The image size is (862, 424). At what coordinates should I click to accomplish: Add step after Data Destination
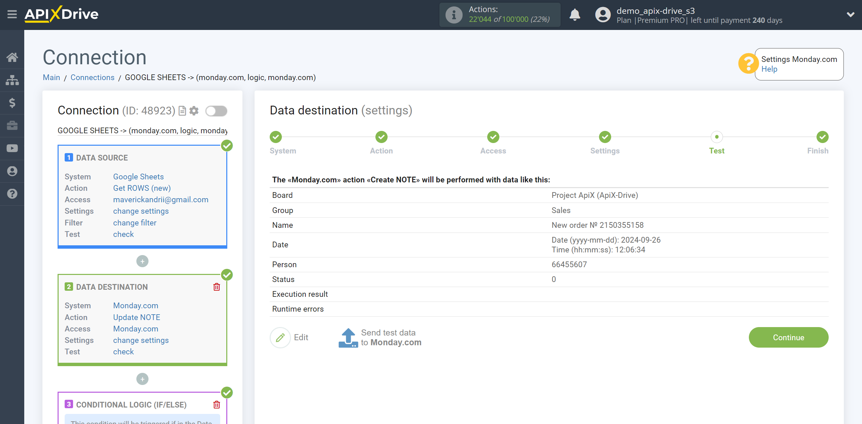coord(142,379)
